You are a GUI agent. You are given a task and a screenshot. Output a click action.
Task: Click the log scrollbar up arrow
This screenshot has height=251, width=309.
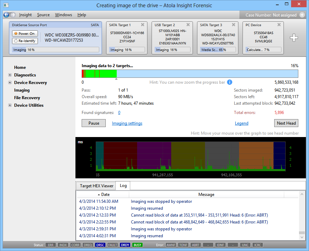pyautogui.click(x=302, y=194)
